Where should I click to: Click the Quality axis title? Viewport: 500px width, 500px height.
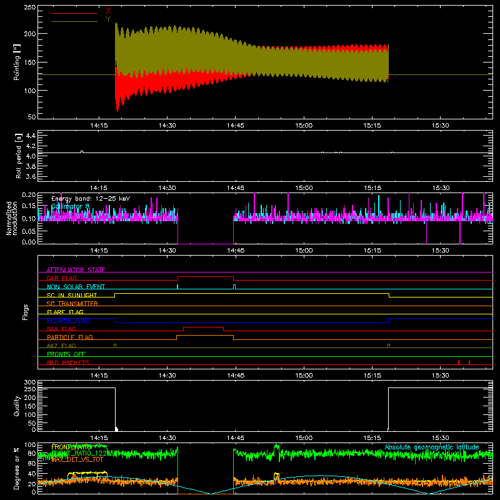(17, 406)
